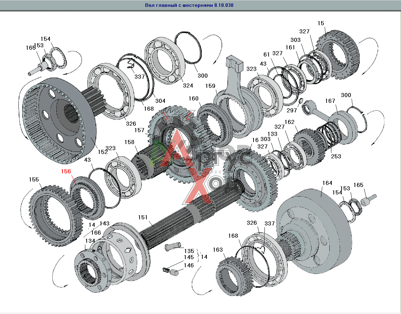Select part label 324 under the bearing
Viewport: 401px width, 314px height.
click(187, 85)
